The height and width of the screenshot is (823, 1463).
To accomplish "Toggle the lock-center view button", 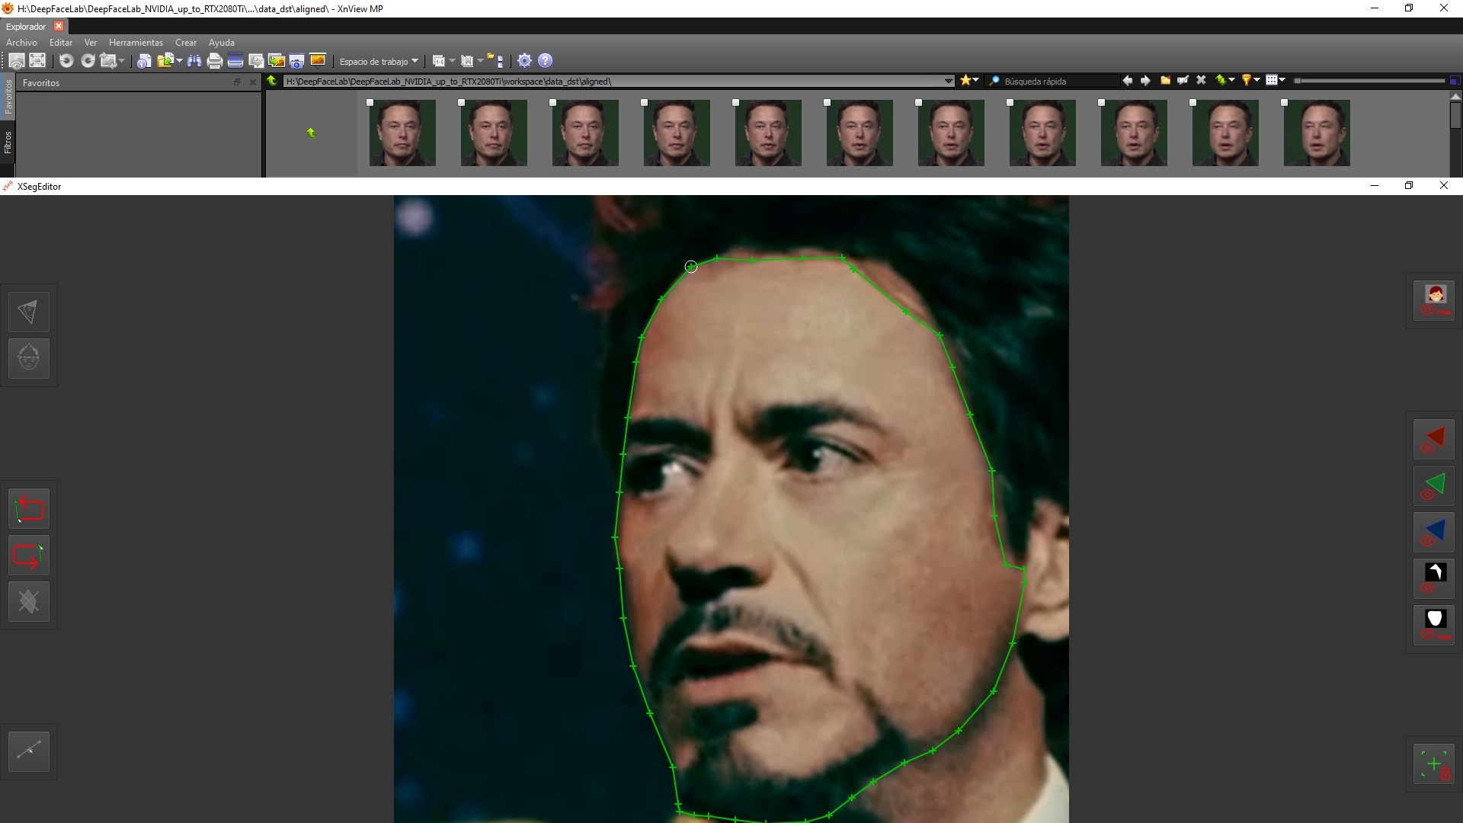I will pos(1434,764).
